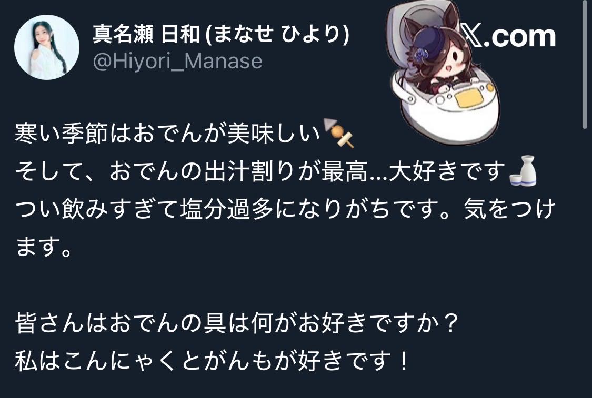Screen dimensions: 592x398
Task: Click the short line ます。
Action: tap(44, 247)
